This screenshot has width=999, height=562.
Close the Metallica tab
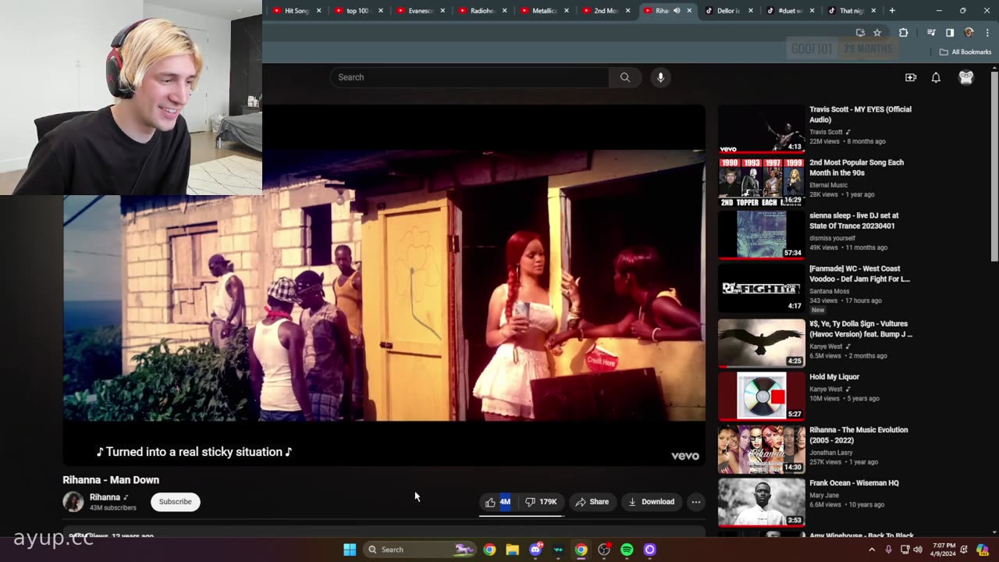pos(566,11)
